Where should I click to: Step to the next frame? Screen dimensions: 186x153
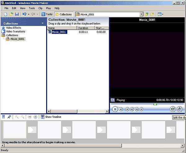click(x=137, y=109)
